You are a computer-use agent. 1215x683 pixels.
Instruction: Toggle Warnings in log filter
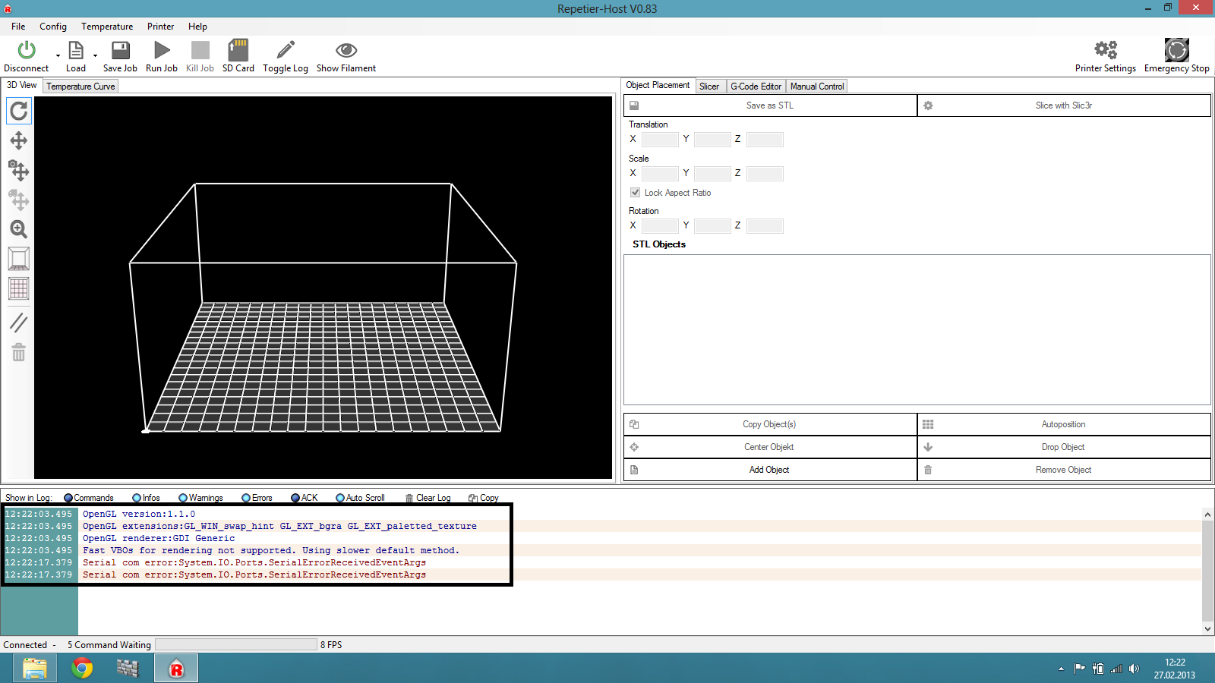click(x=200, y=498)
